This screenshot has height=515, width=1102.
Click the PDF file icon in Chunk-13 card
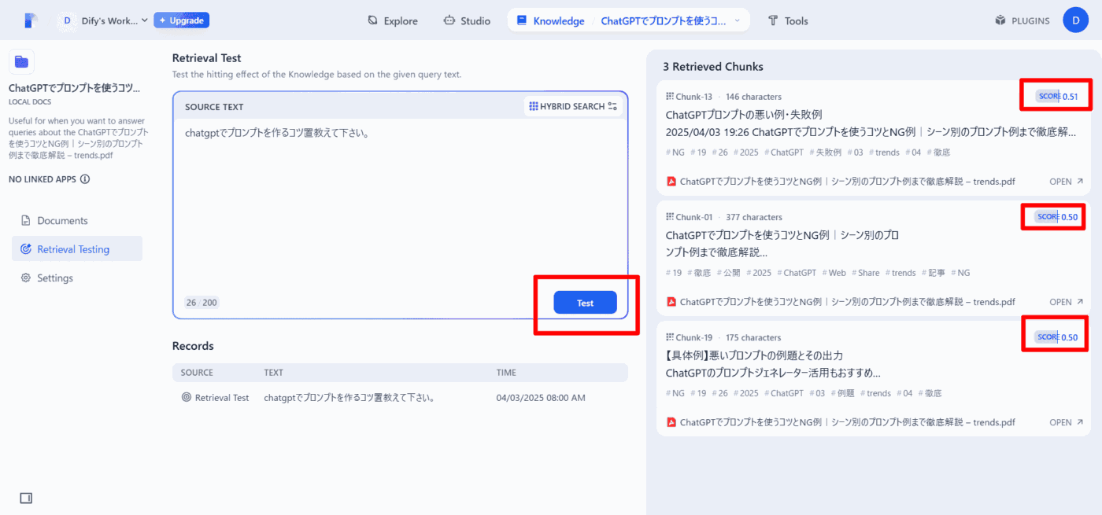click(671, 182)
